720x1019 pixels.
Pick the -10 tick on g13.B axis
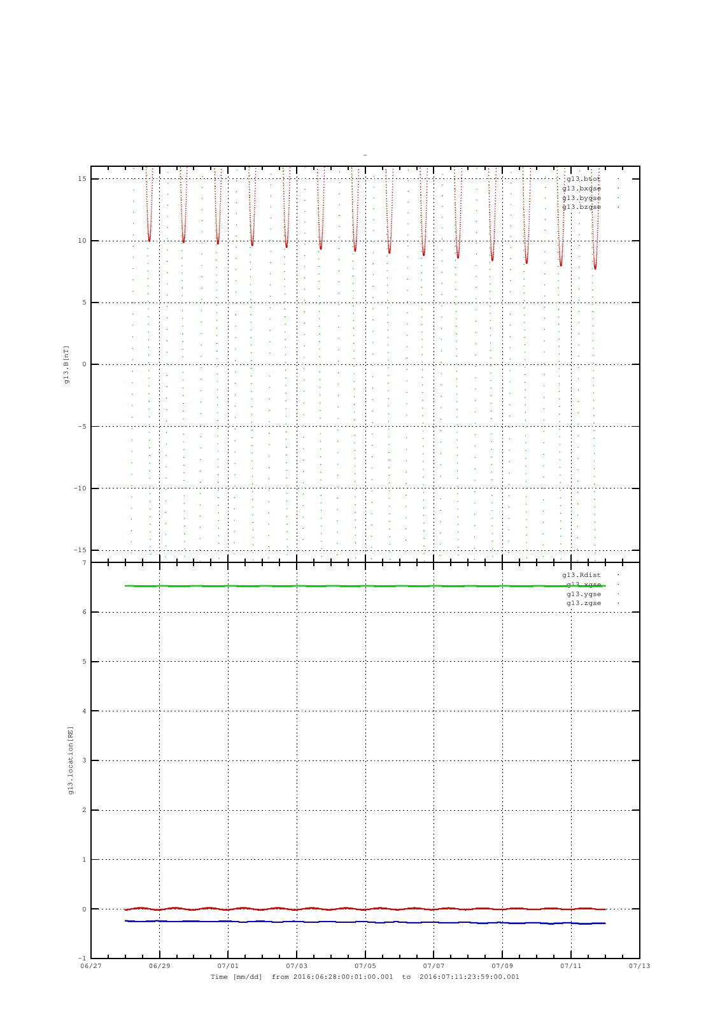pyautogui.click(x=80, y=488)
